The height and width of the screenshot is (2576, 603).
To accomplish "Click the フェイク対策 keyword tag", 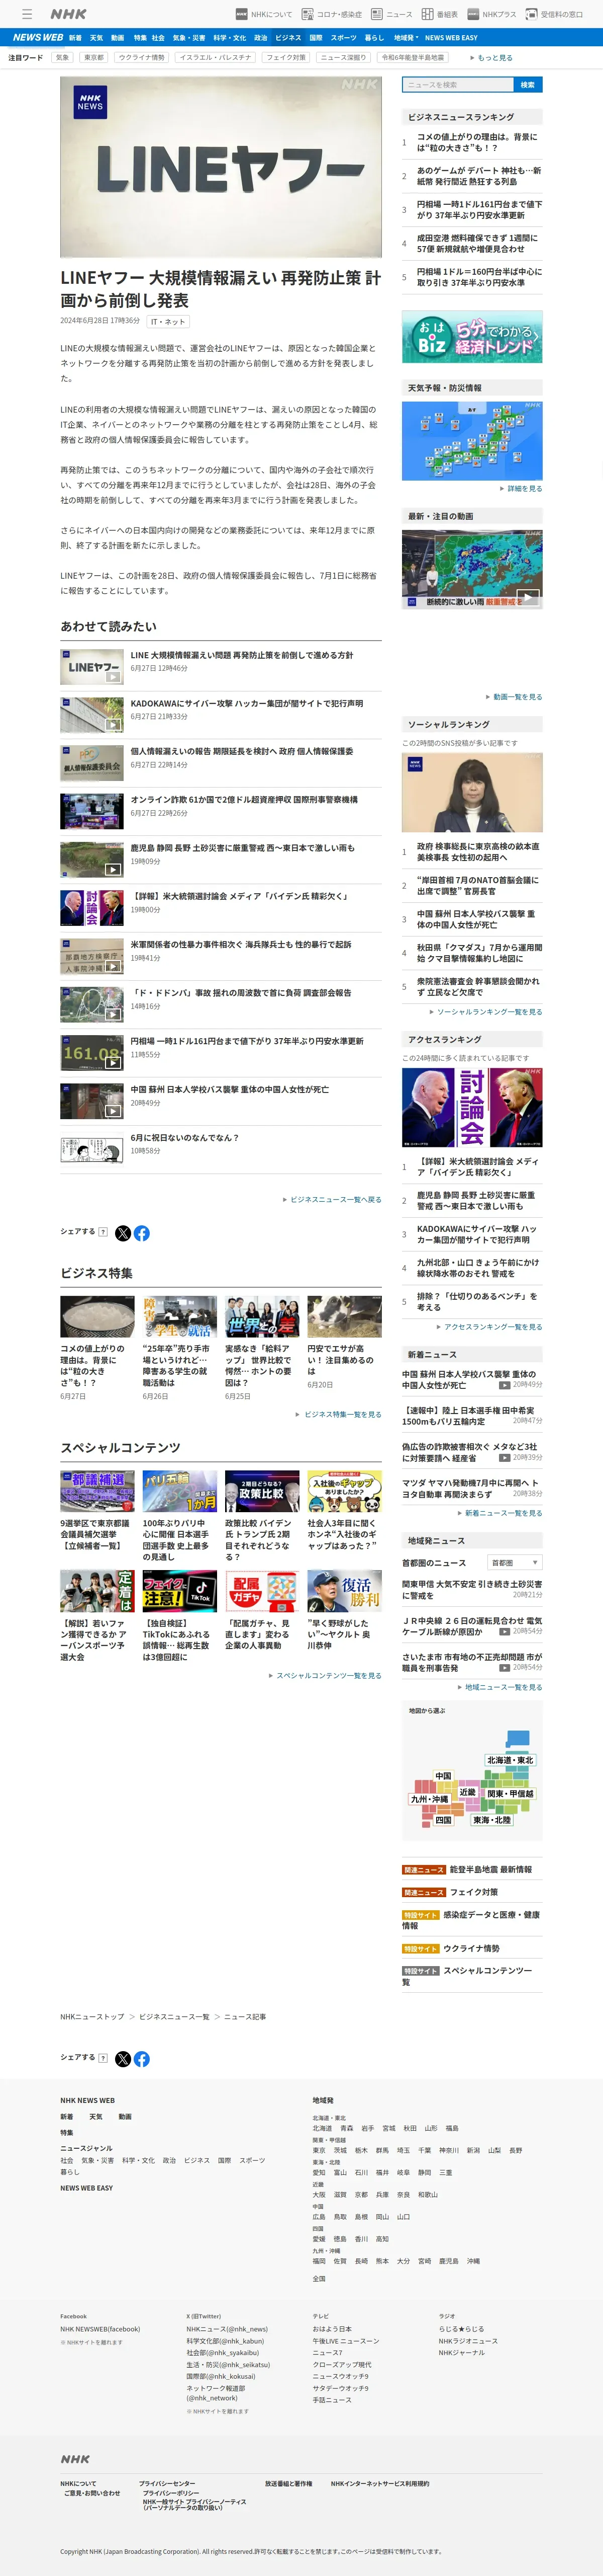I will click(286, 58).
